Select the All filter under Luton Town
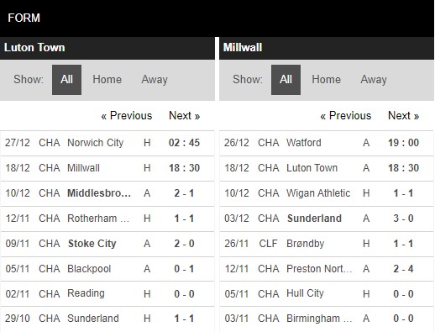This screenshot has width=435, height=332. 66,80
